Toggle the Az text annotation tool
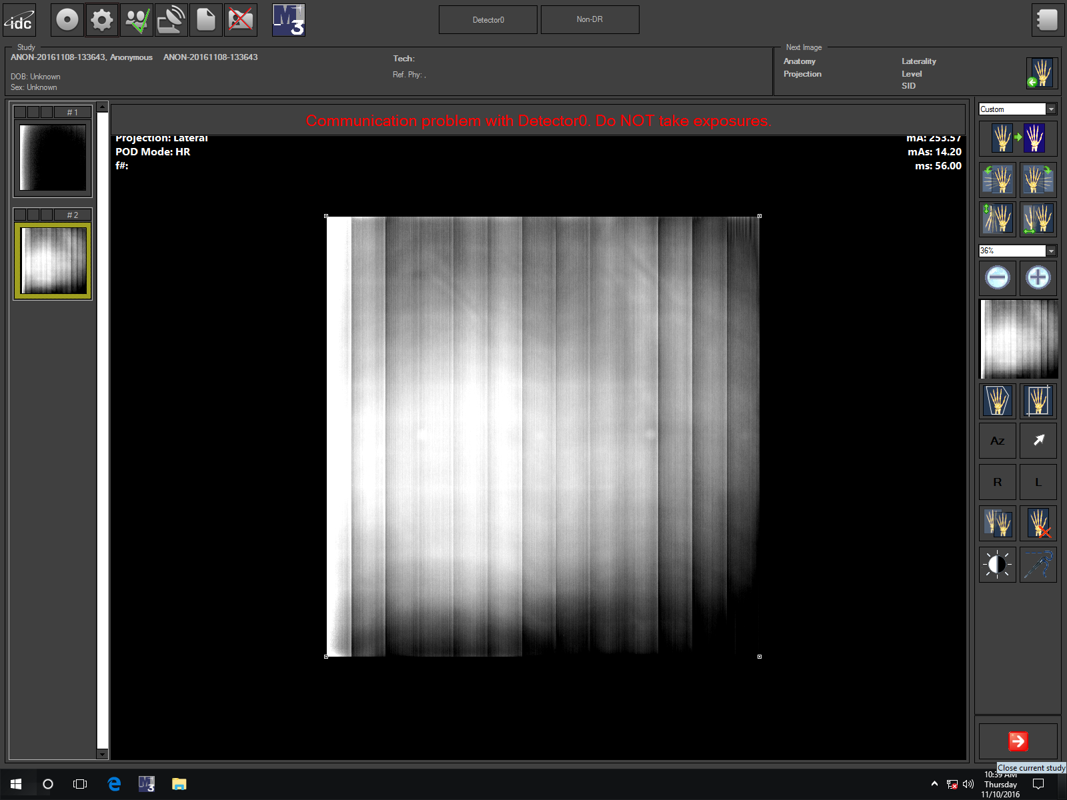 click(997, 441)
